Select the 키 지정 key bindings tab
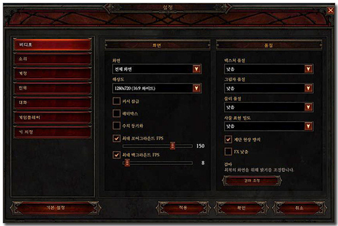Image resolution: width=338 pixels, height=226 pixels. click(x=52, y=132)
